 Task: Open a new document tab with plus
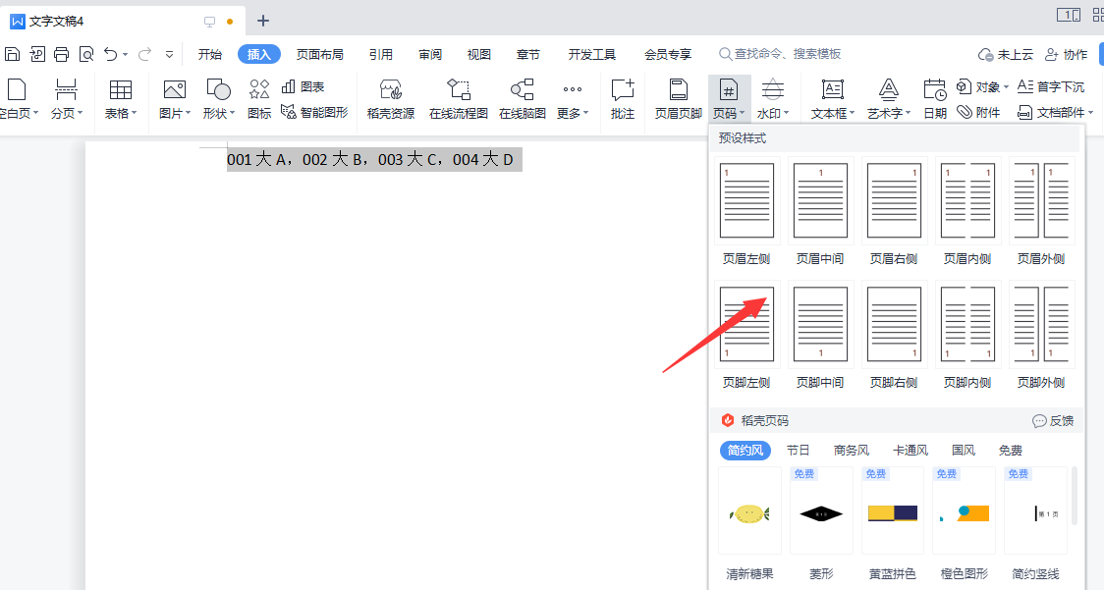[263, 22]
